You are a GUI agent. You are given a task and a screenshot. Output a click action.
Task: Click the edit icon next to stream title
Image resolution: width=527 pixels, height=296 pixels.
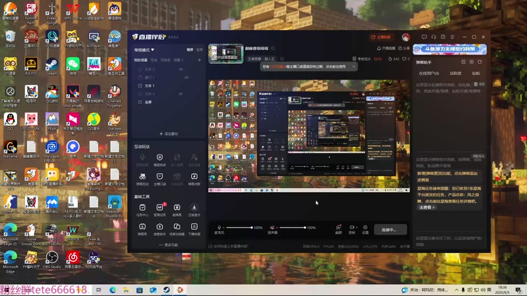pyautogui.click(x=273, y=48)
